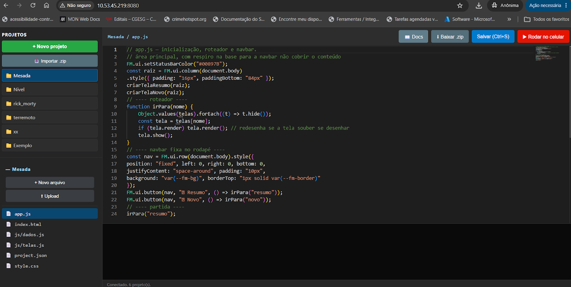Bookmark this page with the star icon

460,5
